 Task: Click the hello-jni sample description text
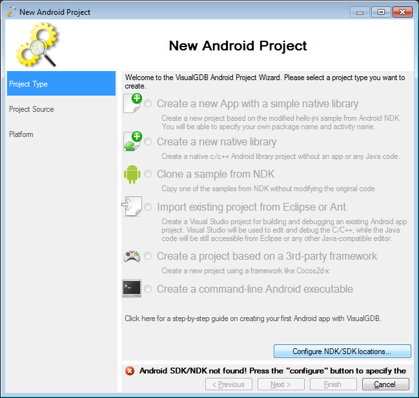[281, 122]
